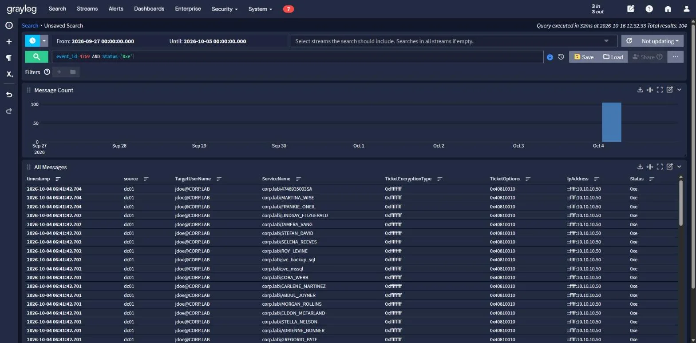
Task: Toggle sort on the Status column
Action: [x=652, y=179]
